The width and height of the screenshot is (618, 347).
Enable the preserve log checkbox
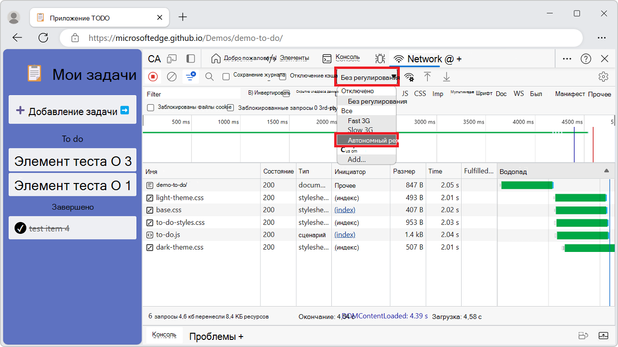(226, 77)
